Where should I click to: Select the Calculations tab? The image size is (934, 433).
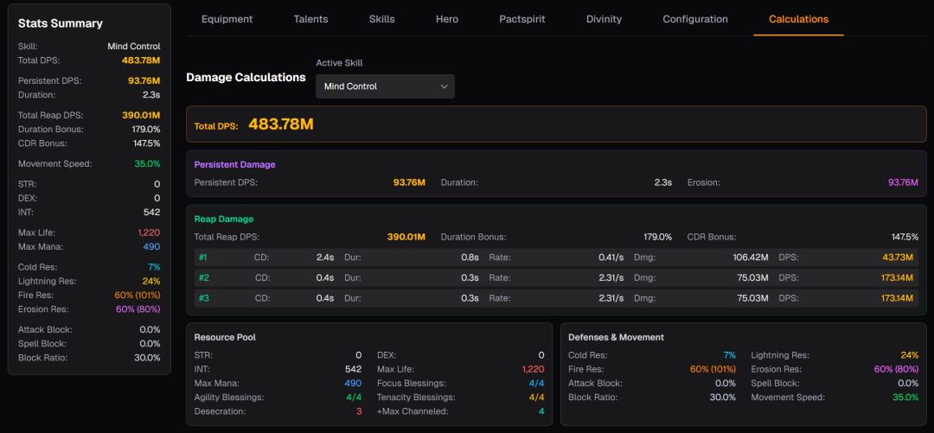pos(798,19)
